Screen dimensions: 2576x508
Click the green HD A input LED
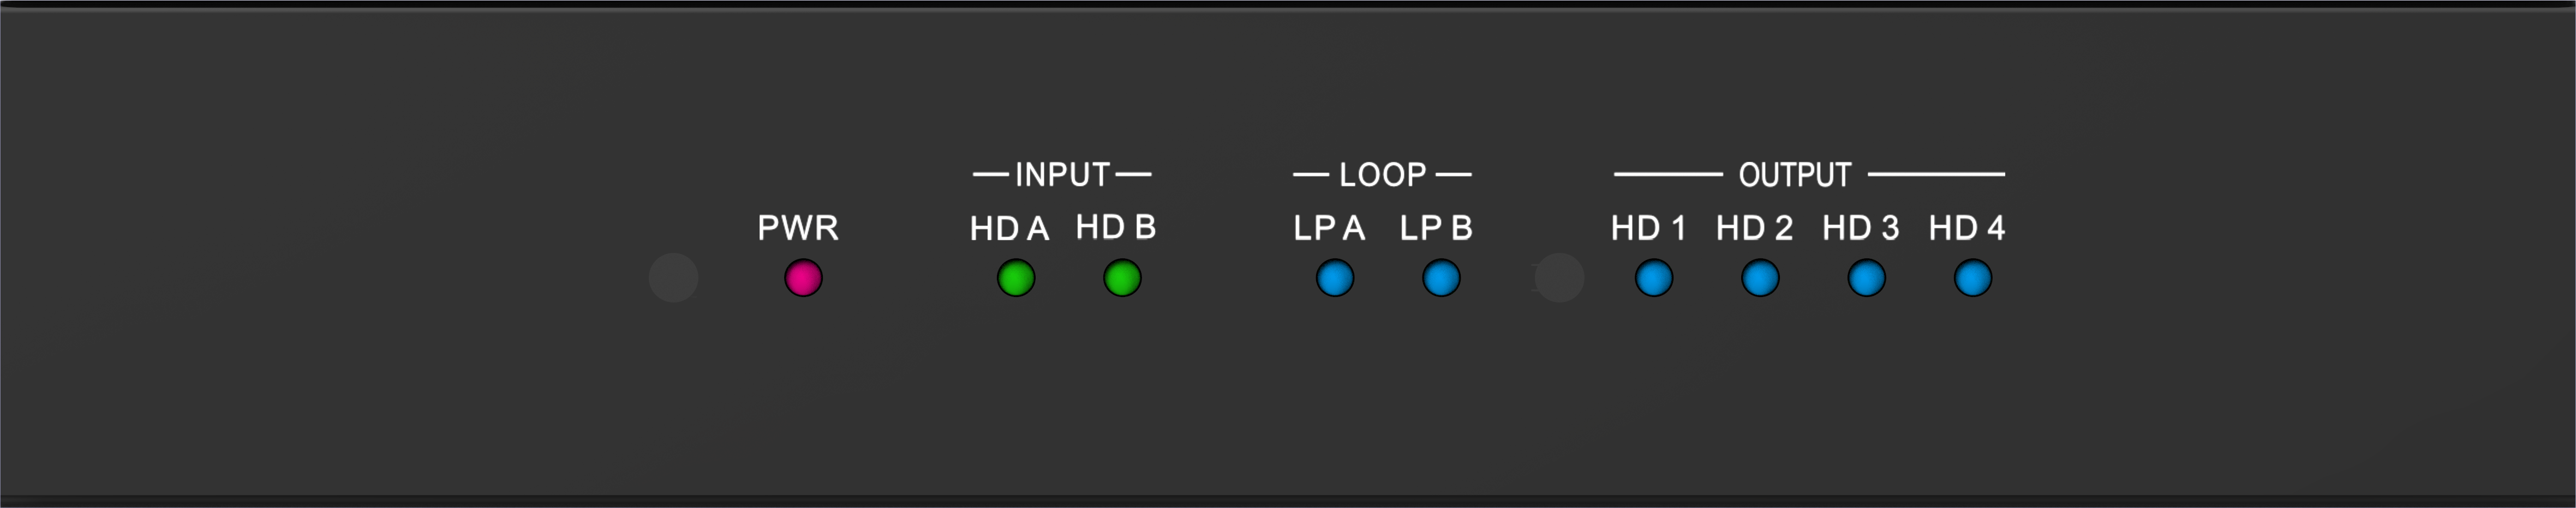1016,277
